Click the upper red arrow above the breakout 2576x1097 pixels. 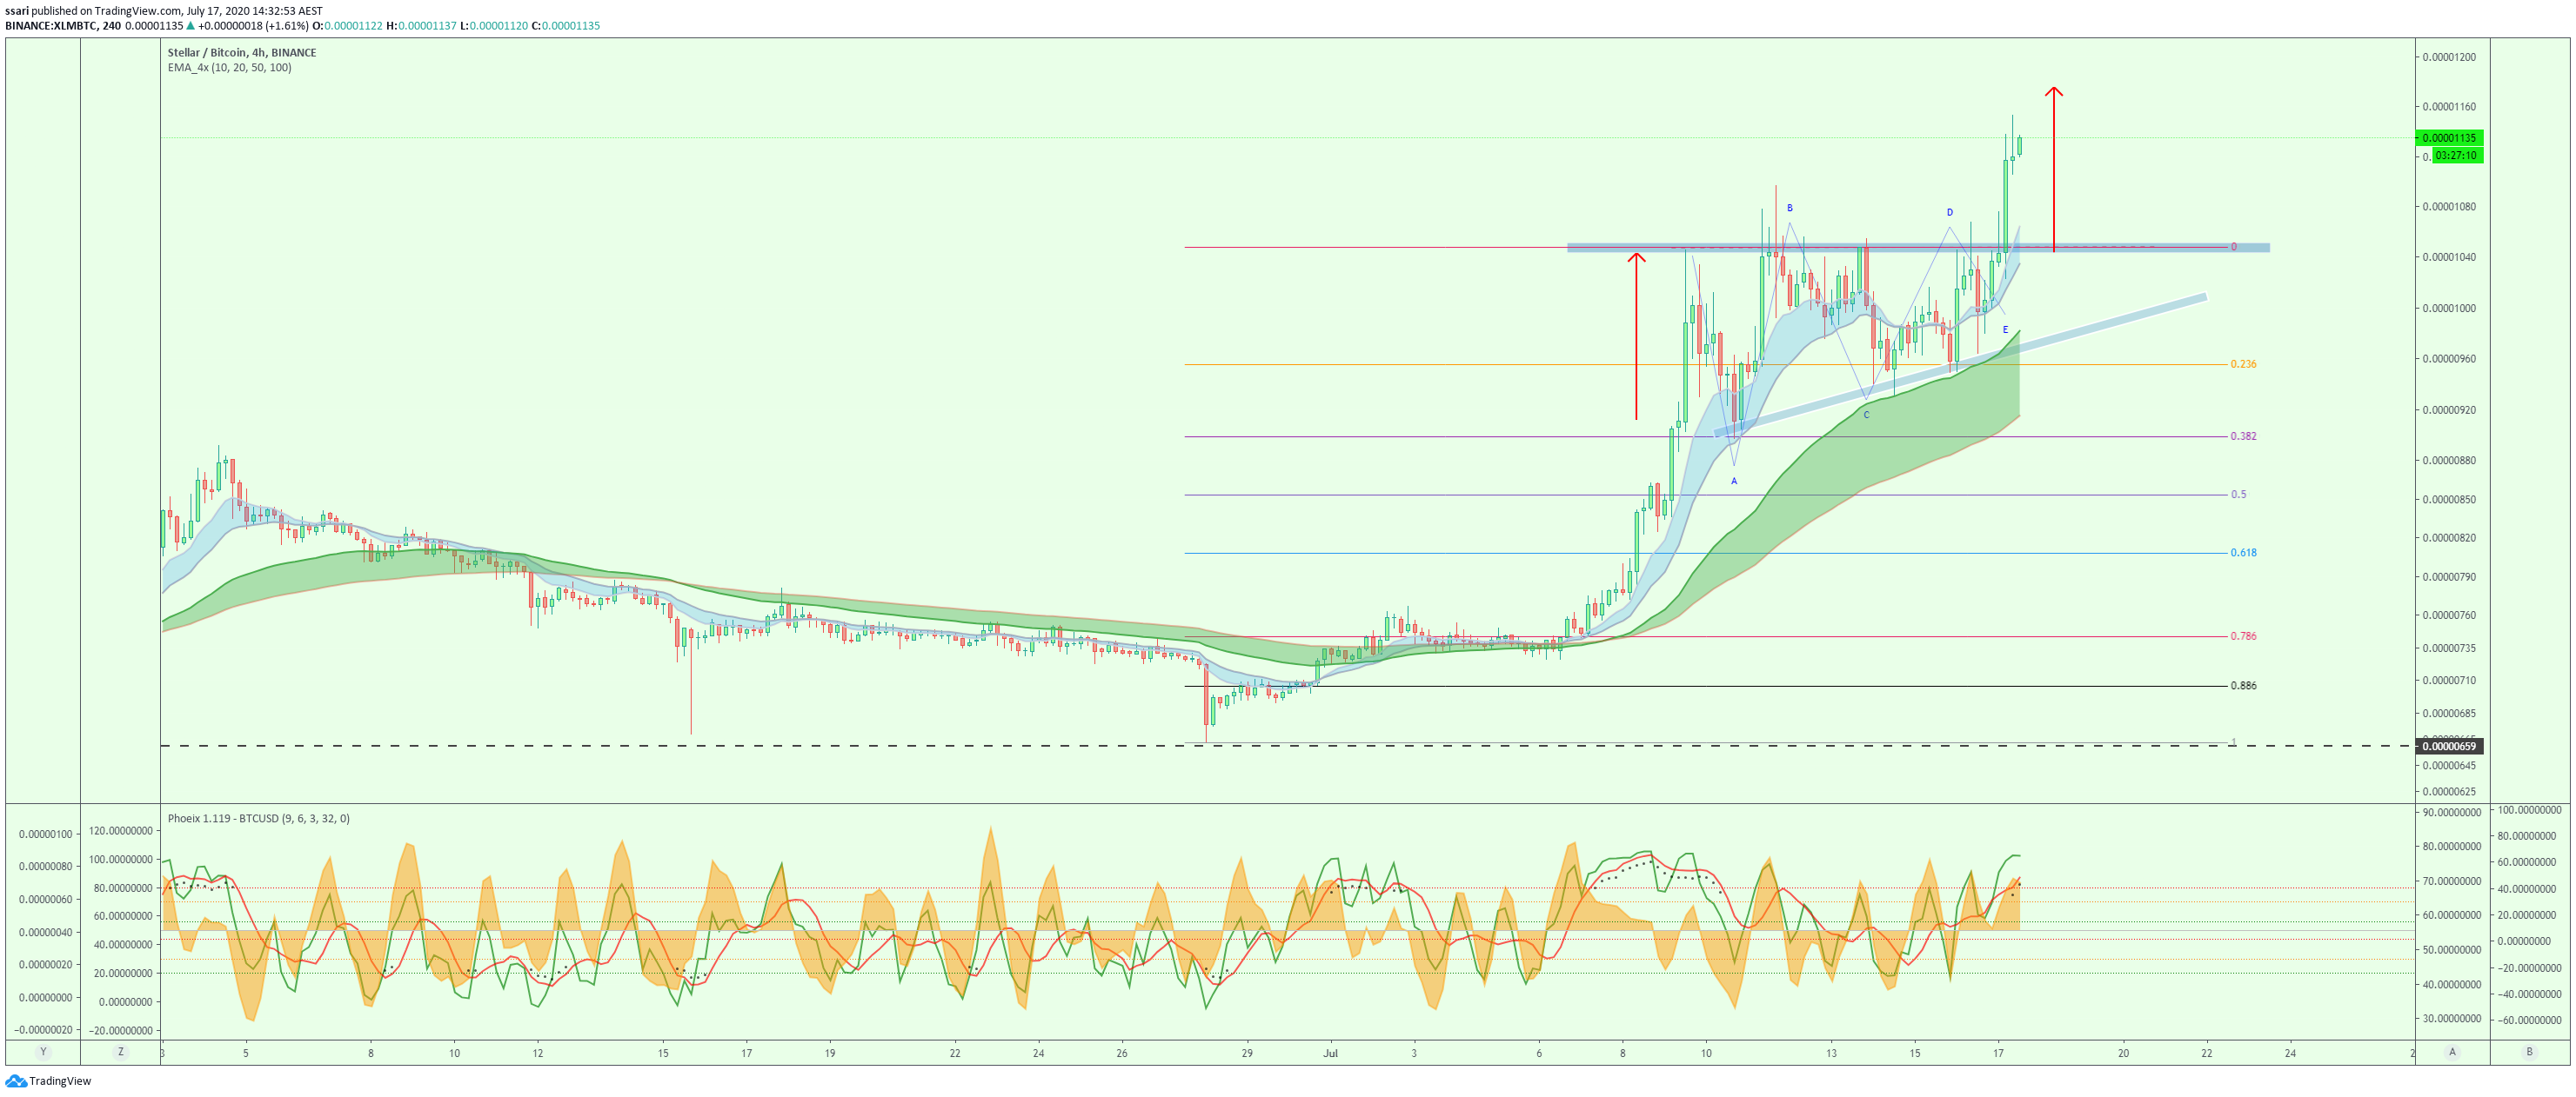[x=2054, y=169]
